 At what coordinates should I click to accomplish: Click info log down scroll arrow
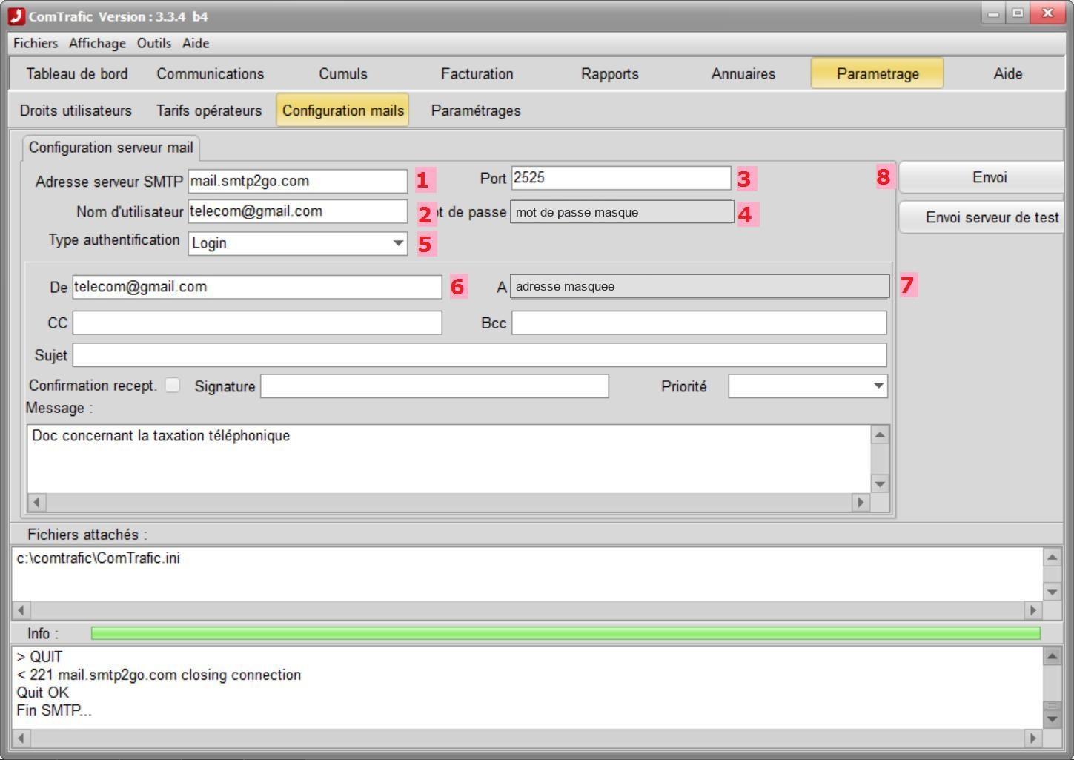click(x=1052, y=718)
